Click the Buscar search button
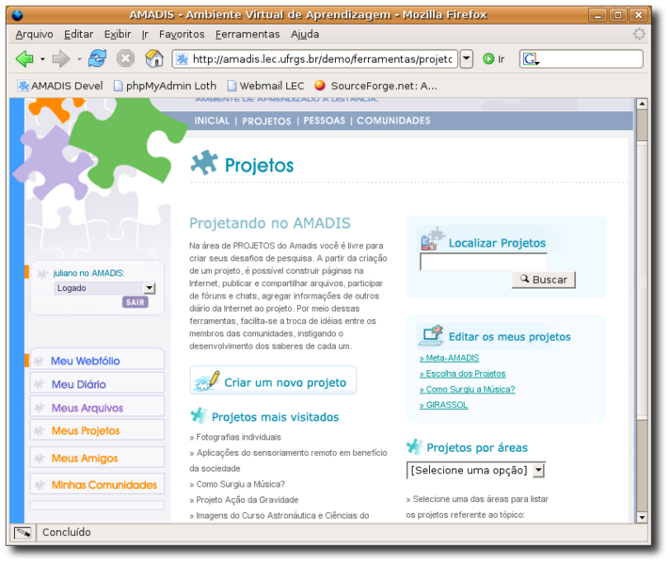Viewport: 670px width, 564px height. coord(543,280)
